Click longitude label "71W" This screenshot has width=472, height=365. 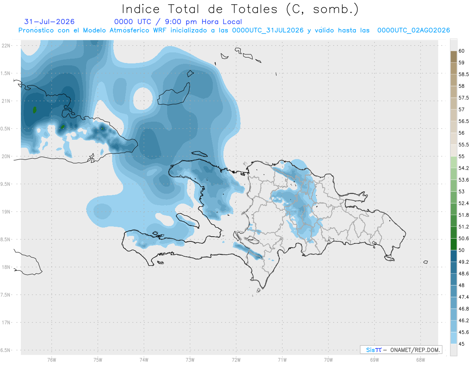tap(282, 359)
